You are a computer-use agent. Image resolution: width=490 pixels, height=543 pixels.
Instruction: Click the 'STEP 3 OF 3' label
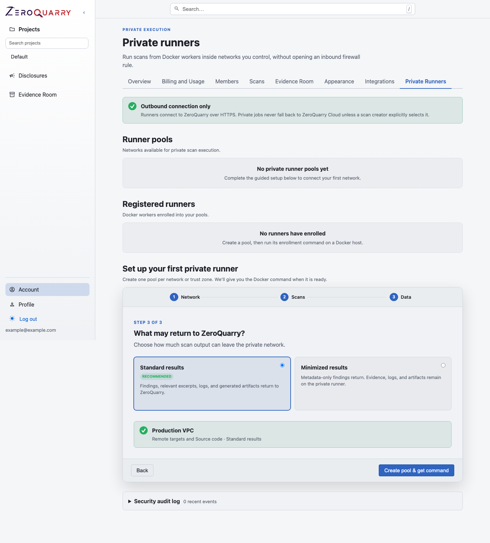click(x=148, y=322)
